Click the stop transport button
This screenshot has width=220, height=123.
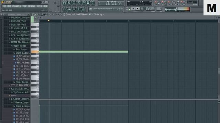point(137,9)
